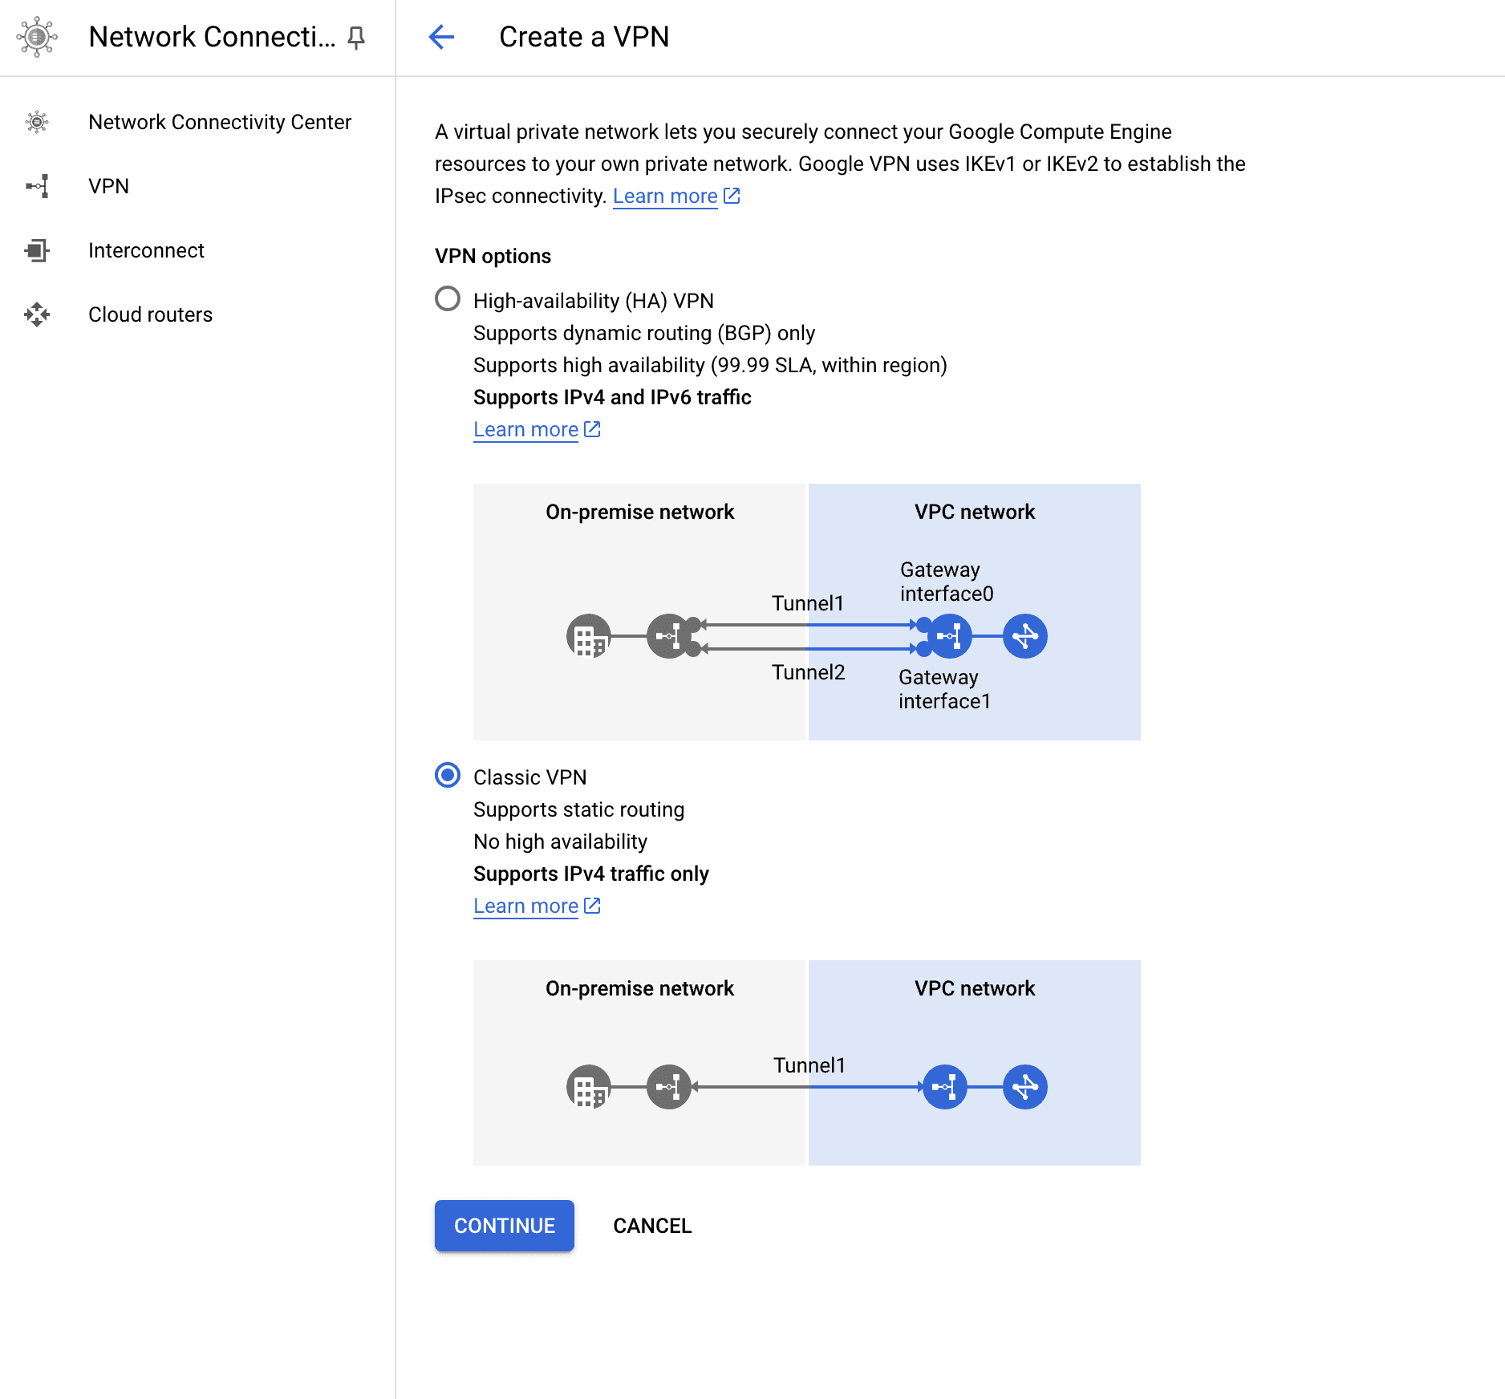Select the High-availability (HA) VPN radio button
This screenshot has height=1399, width=1505.
448,299
